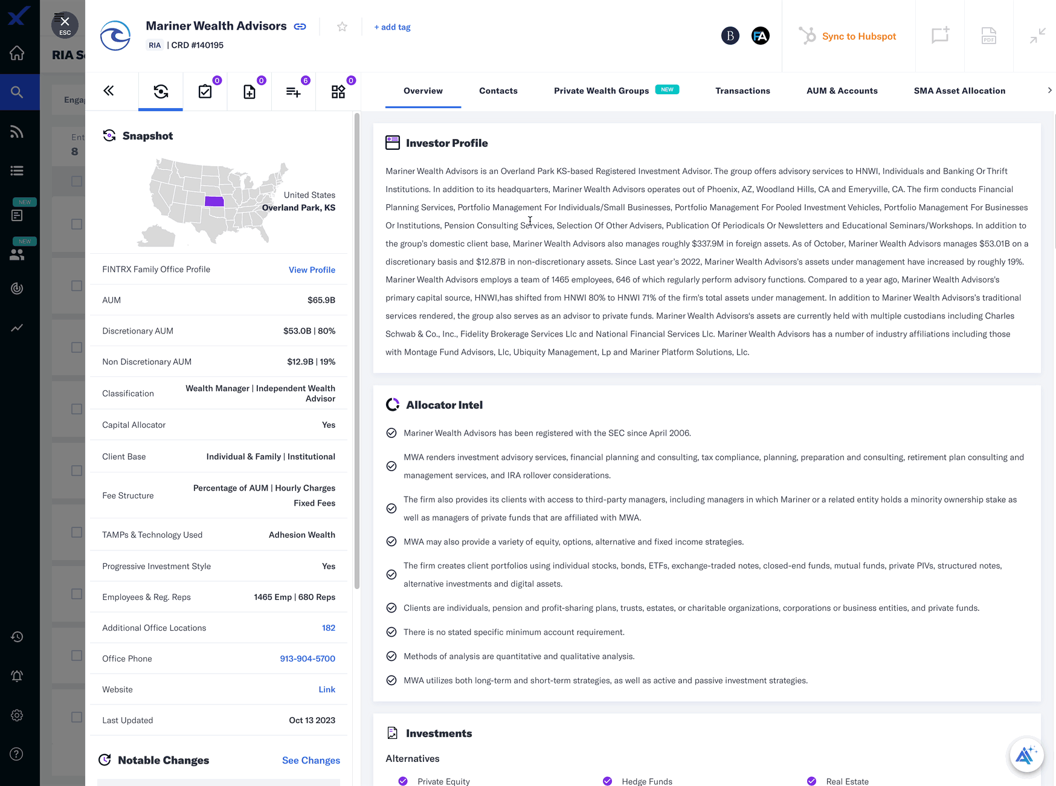Select 1465 Emp | 680 Reps value
The image size is (1056, 786).
pyautogui.click(x=295, y=598)
